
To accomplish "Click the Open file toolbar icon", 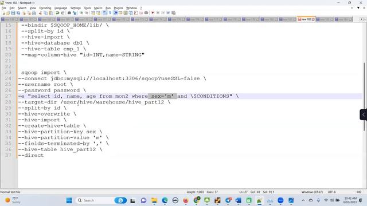I will tap(8, 13).
